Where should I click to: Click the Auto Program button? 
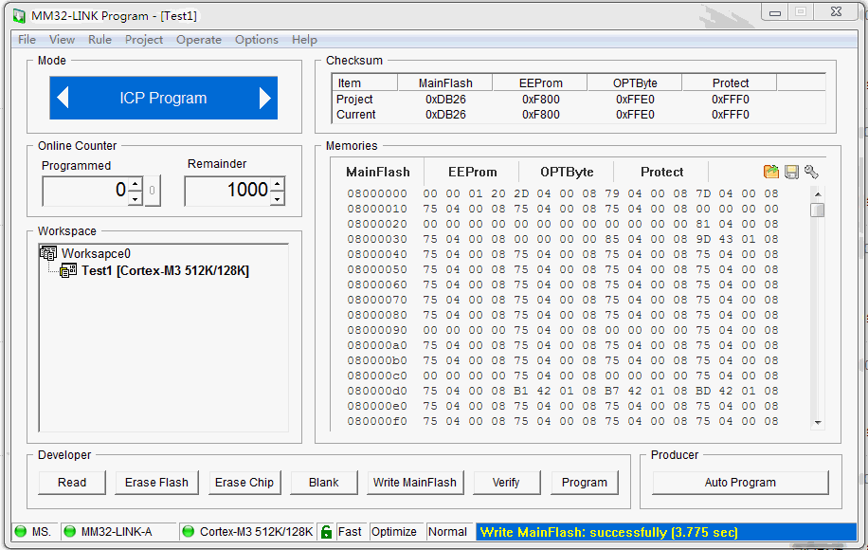(x=740, y=483)
